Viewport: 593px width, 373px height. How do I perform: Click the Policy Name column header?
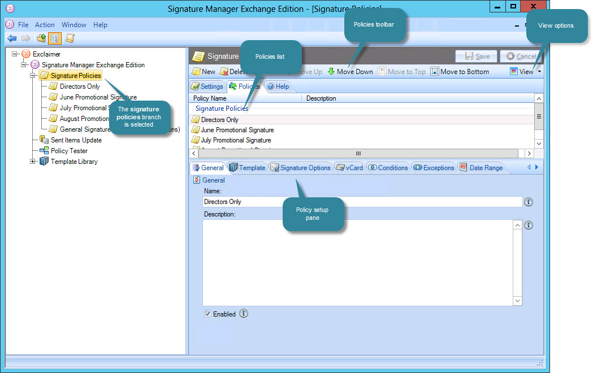(x=245, y=98)
